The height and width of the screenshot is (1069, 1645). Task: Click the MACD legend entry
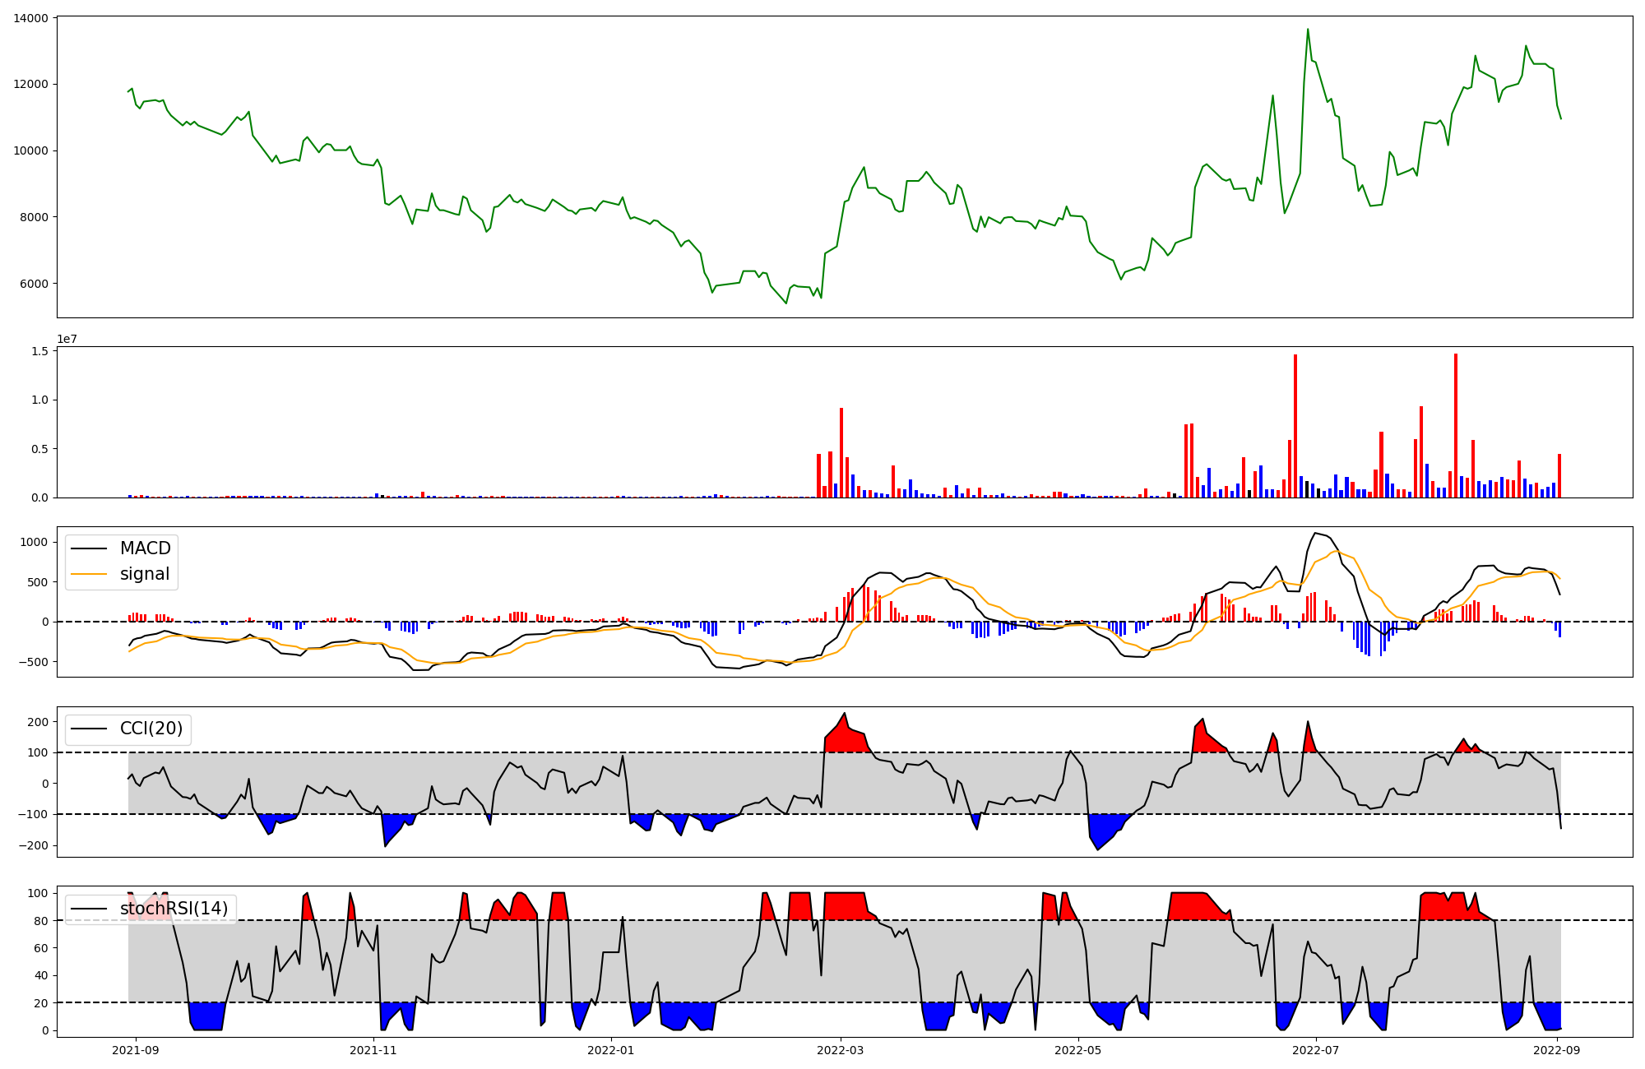tap(145, 548)
